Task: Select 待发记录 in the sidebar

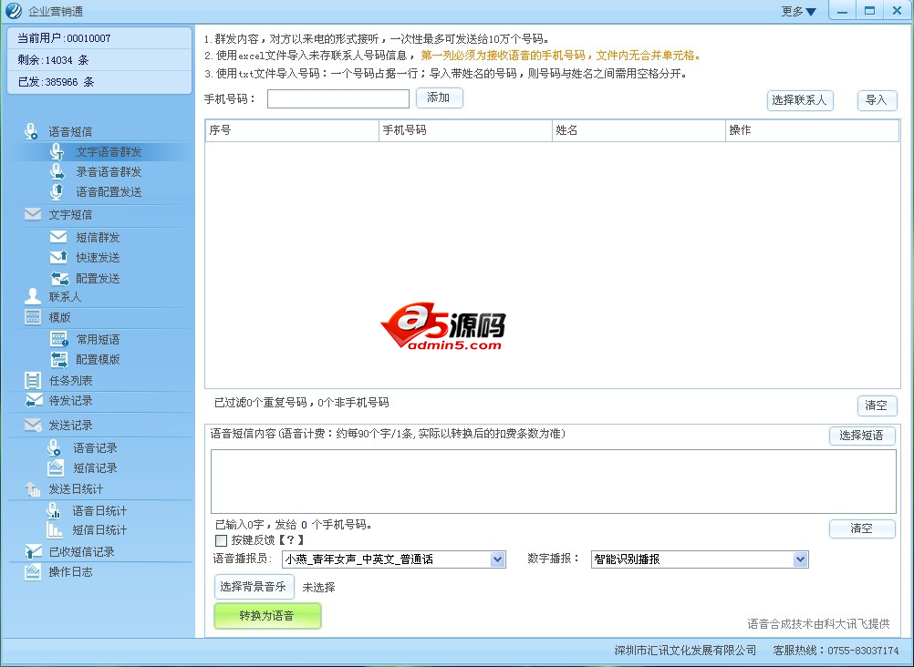Action: point(70,400)
